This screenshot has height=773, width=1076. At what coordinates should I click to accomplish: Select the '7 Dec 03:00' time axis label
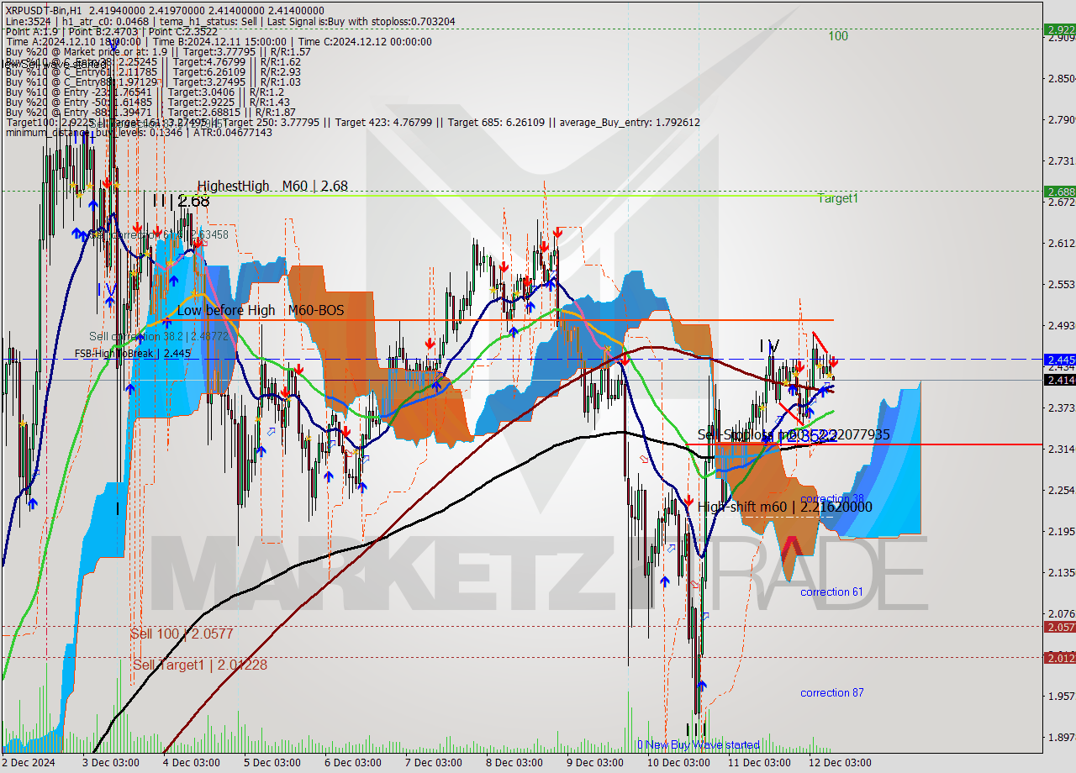pyautogui.click(x=433, y=763)
